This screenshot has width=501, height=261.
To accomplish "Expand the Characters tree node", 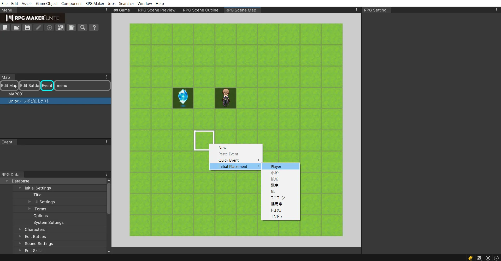I will 20,229.
